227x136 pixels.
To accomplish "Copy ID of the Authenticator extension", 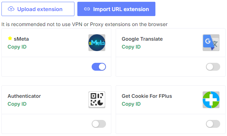I will pos(17,104).
